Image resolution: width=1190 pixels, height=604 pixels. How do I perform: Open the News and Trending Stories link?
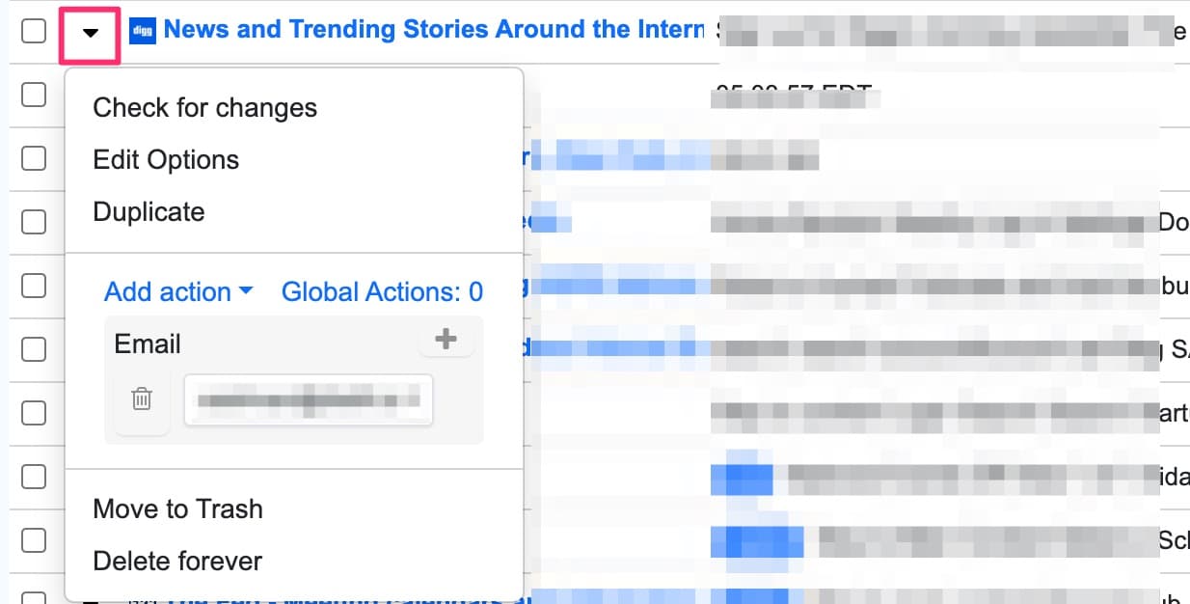click(x=434, y=29)
